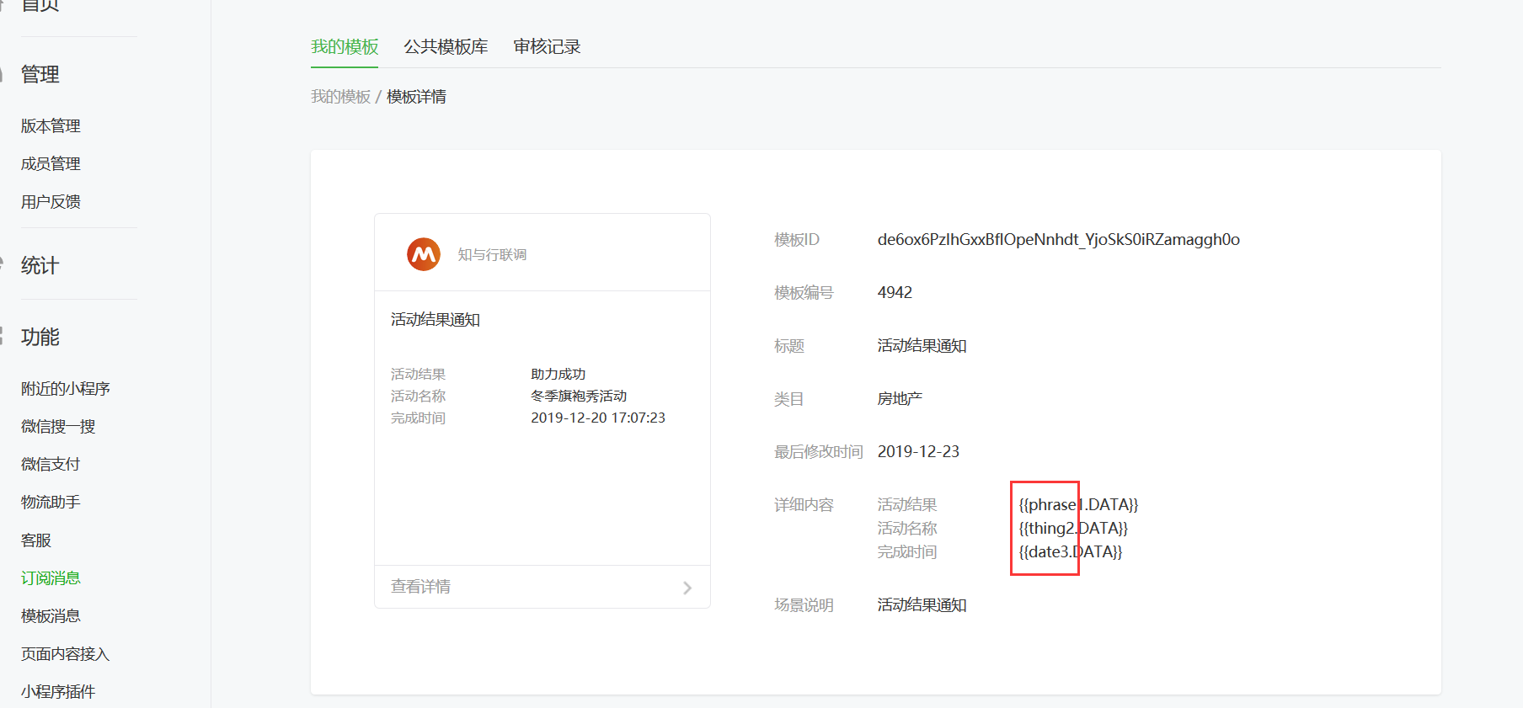Image resolution: width=1523 pixels, height=708 pixels.
Task: Open the 审核记录 tab
Action: (x=547, y=46)
